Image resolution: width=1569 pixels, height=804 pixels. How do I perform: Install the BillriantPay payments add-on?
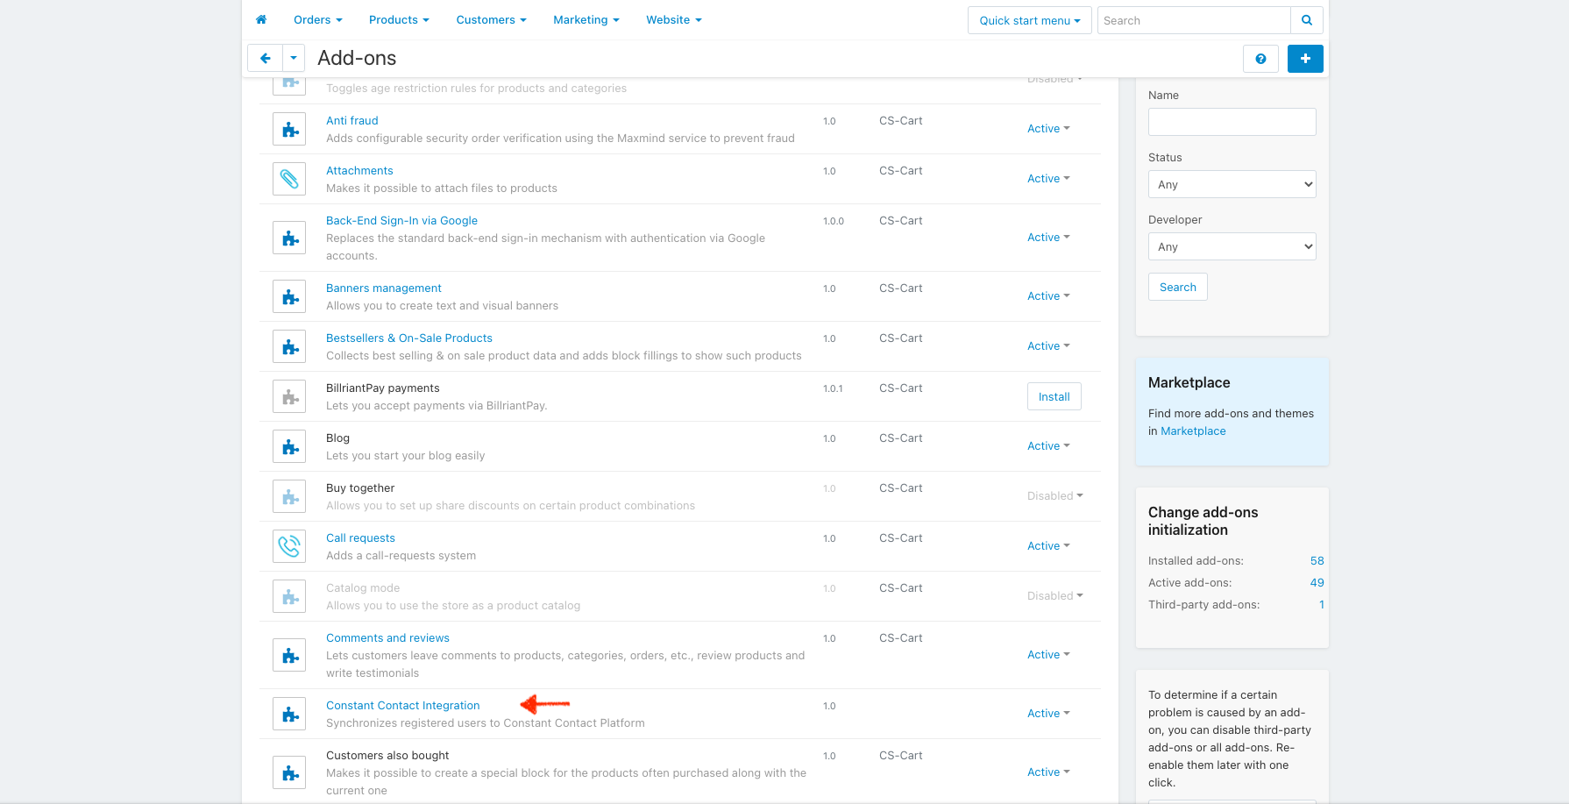1054,397
